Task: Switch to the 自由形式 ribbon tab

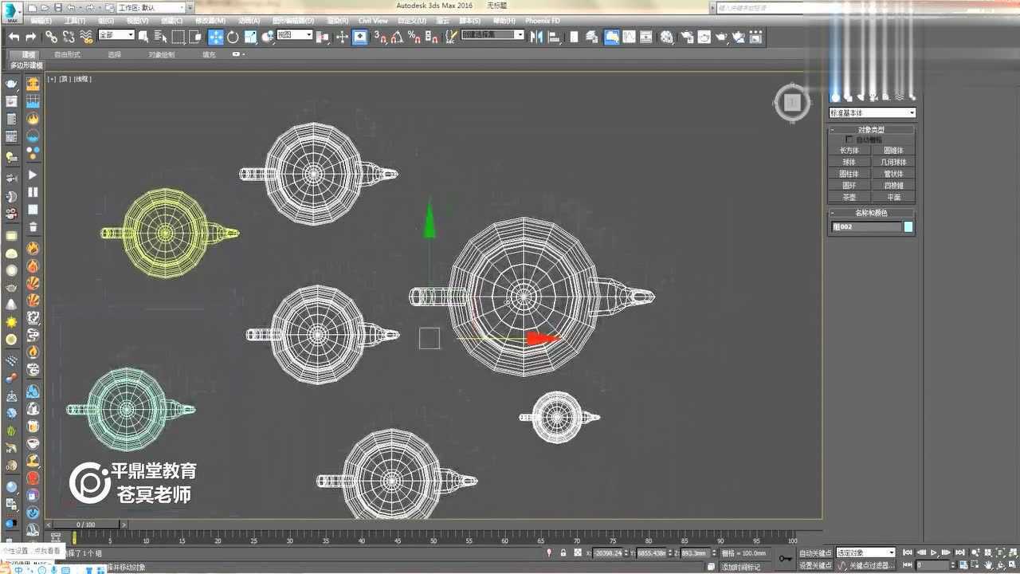Action: click(x=67, y=54)
